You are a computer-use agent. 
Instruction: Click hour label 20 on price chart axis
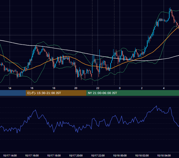tap(76, 88)
